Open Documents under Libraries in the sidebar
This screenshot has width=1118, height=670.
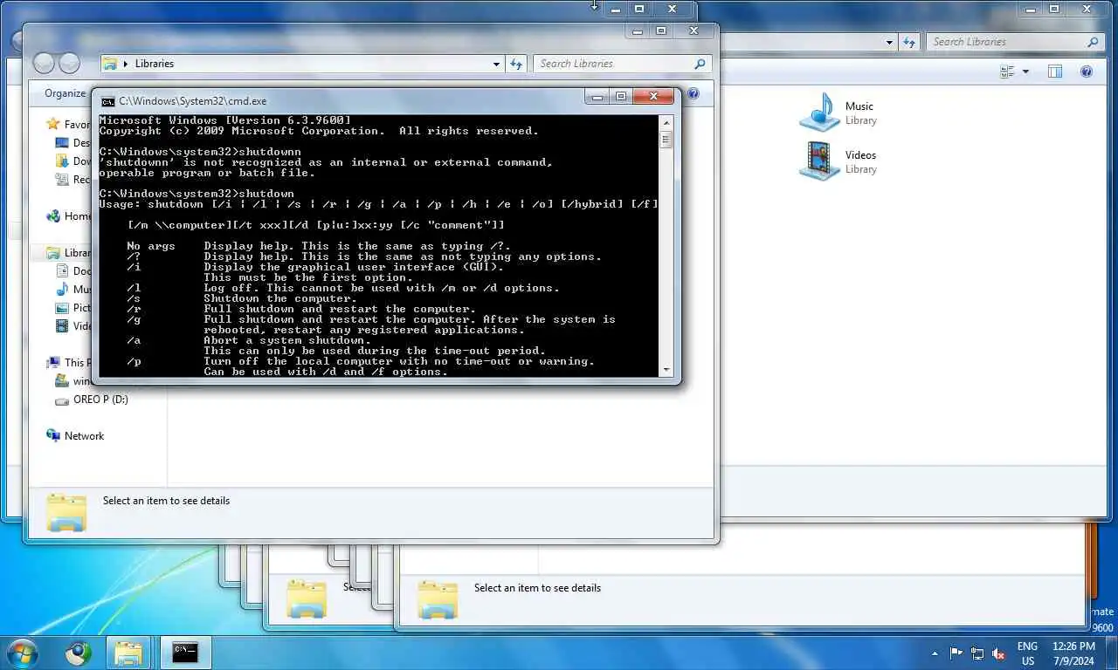coord(72,271)
